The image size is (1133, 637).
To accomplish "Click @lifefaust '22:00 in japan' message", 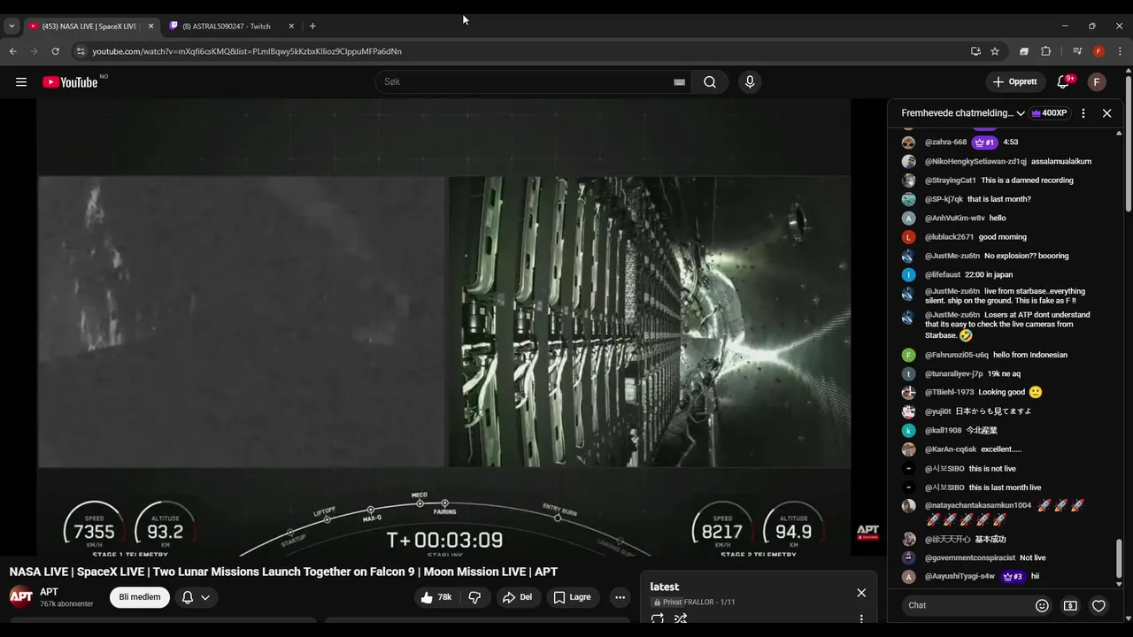I will pyautogui.click(x=989, y=275).
